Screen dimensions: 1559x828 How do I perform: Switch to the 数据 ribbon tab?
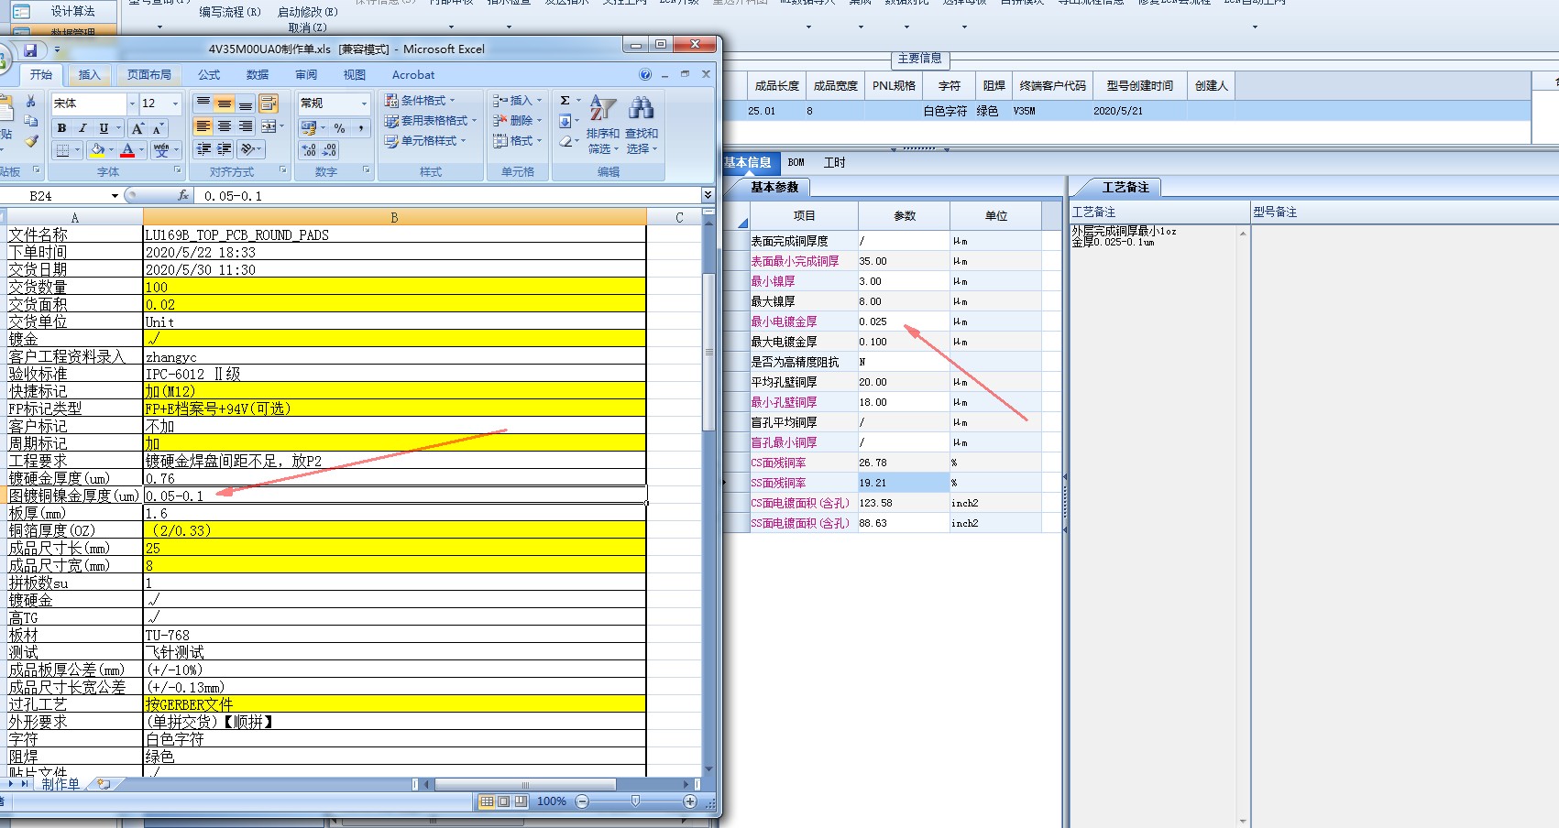pyautogui.click(x=258, y=75)
